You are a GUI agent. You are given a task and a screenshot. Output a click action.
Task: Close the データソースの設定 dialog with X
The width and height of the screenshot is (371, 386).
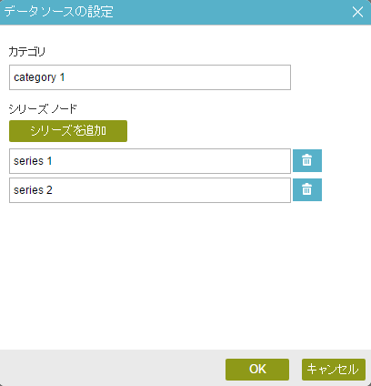coord(357,12)
